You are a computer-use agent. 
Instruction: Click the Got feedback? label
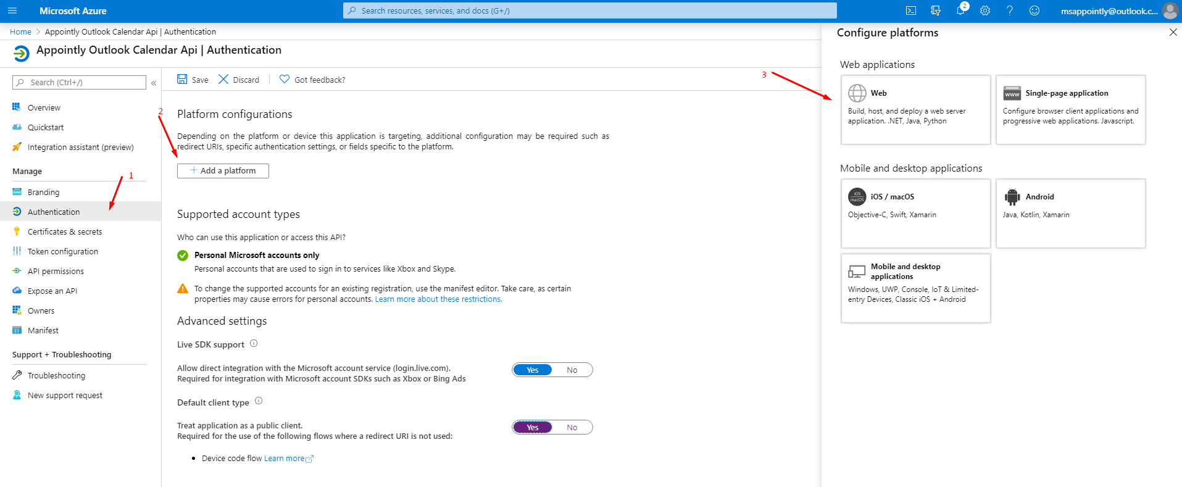(320, 80)
